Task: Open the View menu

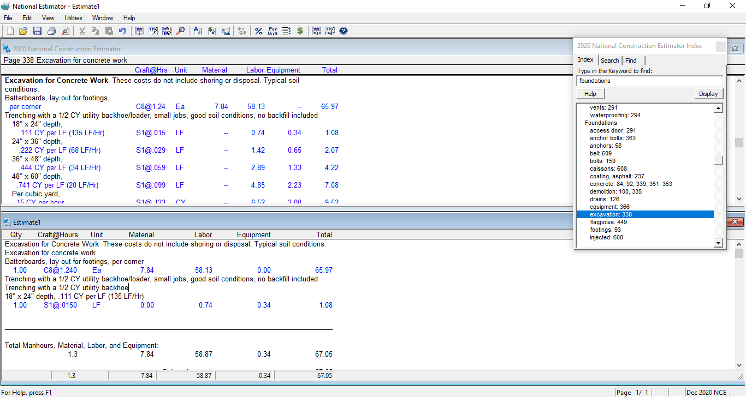Action: tap(48, 18)
